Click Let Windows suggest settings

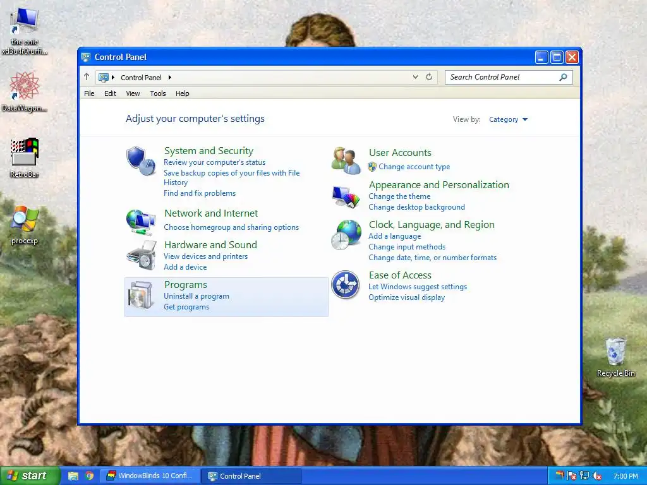point(418,287)
